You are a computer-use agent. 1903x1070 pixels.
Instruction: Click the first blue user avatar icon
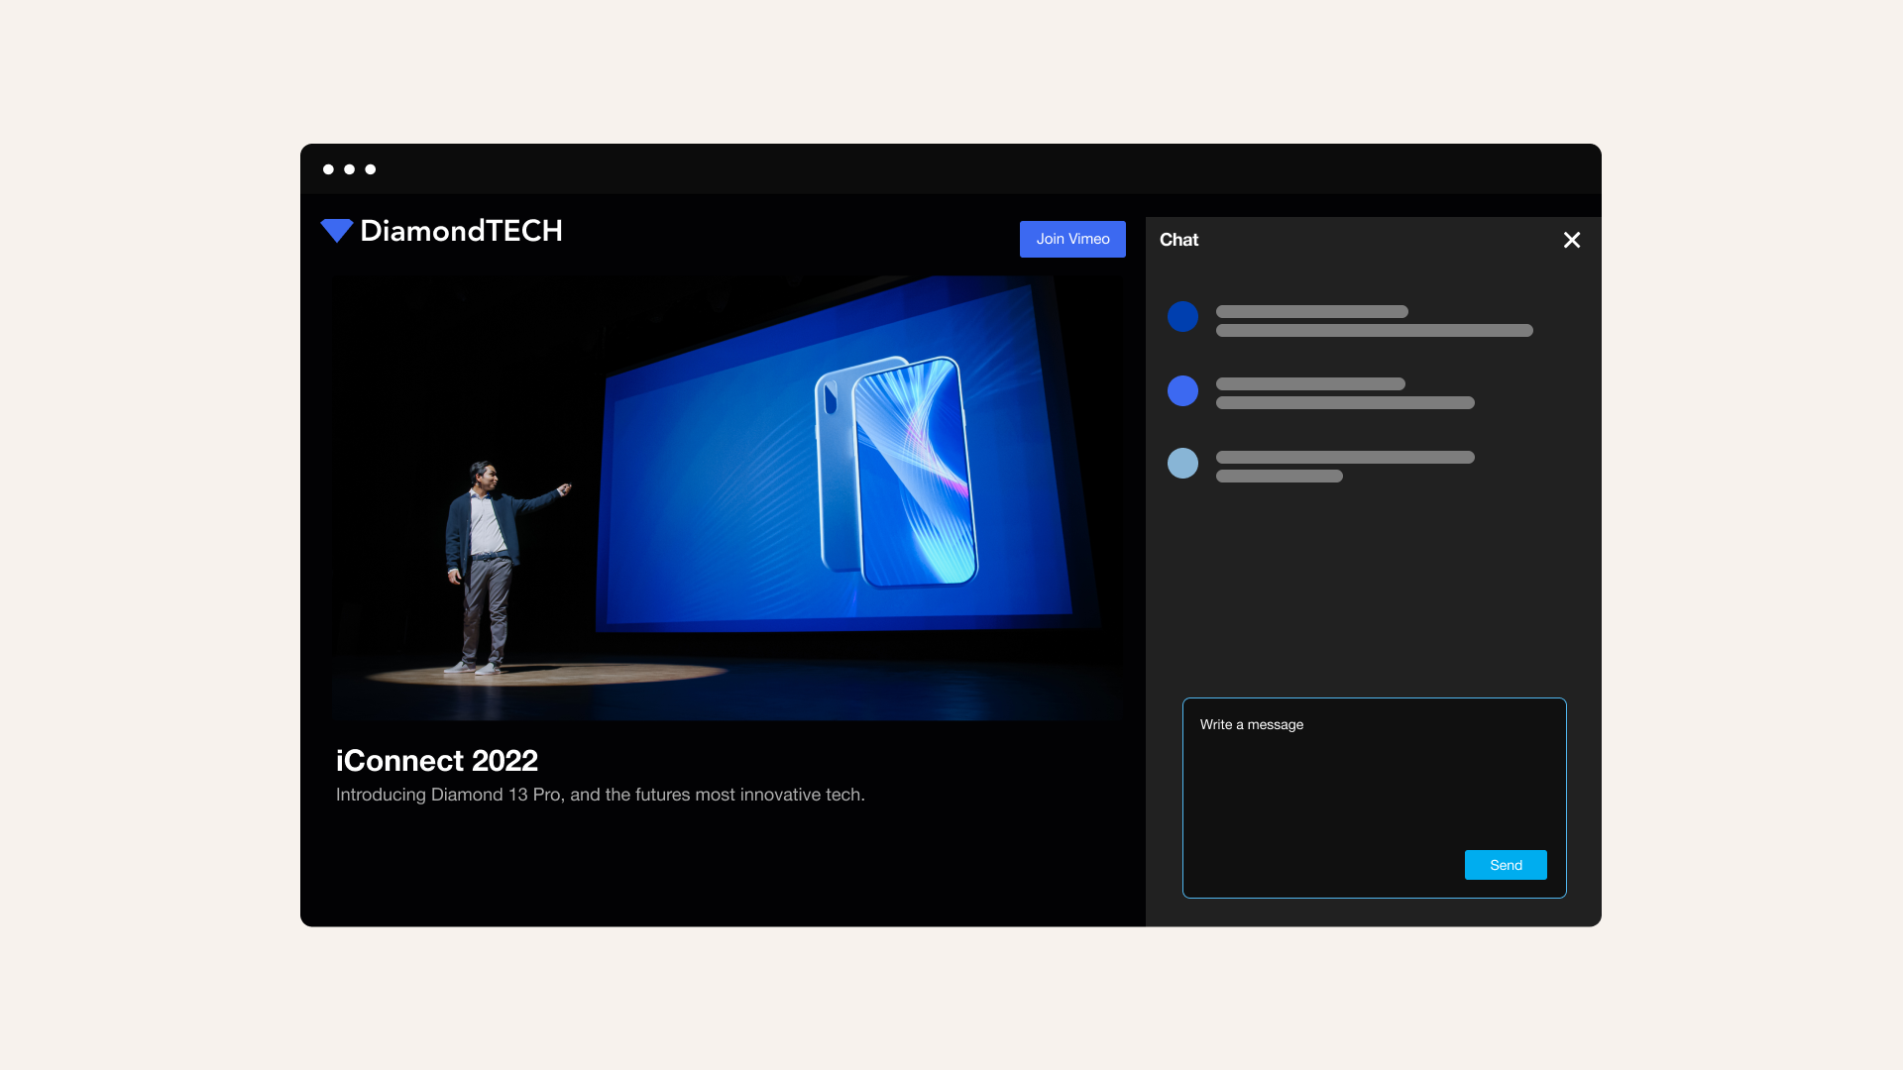pyautogui.click(x=1182, y=316)
